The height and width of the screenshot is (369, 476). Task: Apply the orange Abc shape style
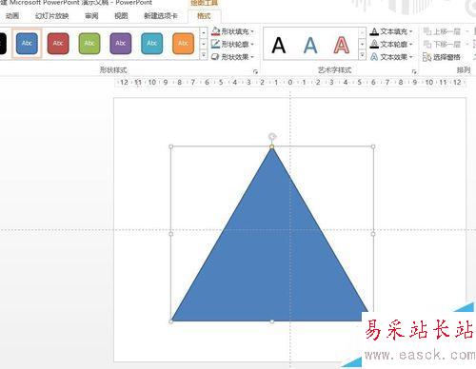click(x=183, y=44)
